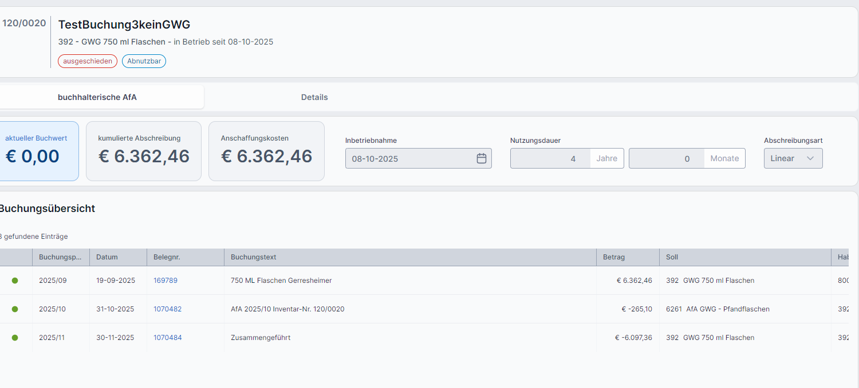The width and height of the screenshot is (859, 388).
Task: Click green status dot for 2025/11 row
Action: (15, 338)
